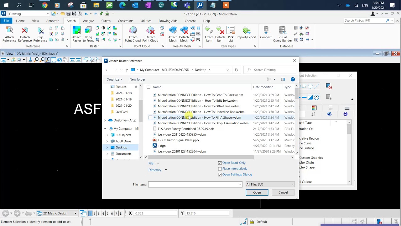The image size is (401, 226).
Task: Toggle the Open Settings Dialog checkbox
Action: pos(220,175)
